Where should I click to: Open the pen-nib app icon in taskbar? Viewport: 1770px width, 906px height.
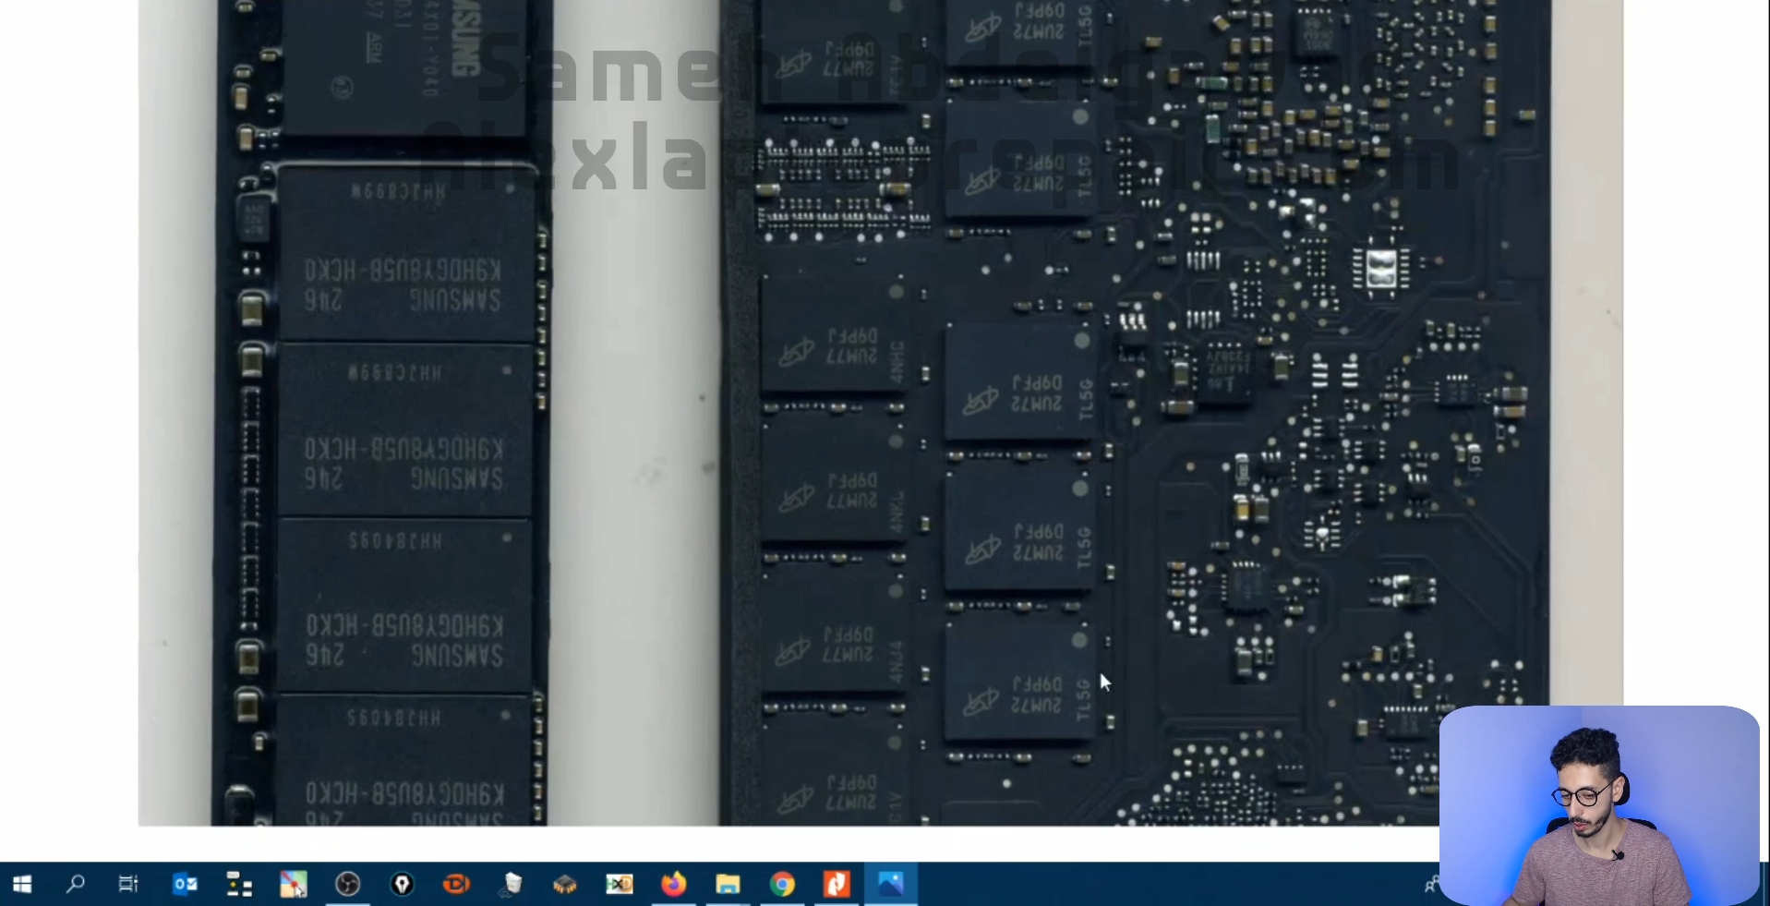tap(402, 884)
